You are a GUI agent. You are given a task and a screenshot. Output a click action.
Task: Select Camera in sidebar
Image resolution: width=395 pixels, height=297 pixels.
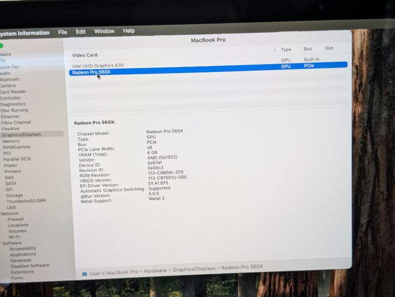pyautogui.click(x=8, y=86)
